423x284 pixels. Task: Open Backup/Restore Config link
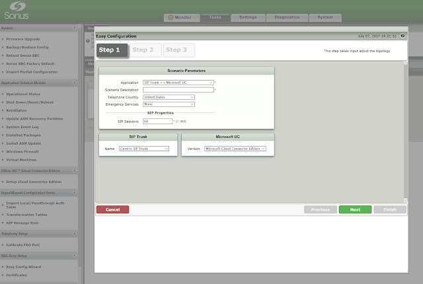[x=27, y=47]
